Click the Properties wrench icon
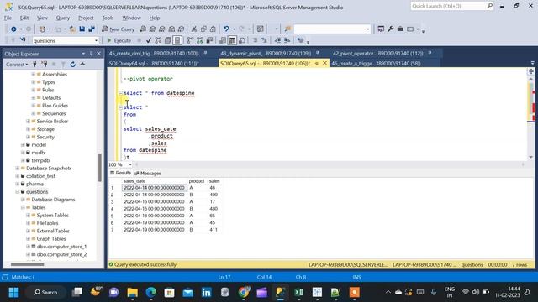The image size is (538, 302). 390,29
